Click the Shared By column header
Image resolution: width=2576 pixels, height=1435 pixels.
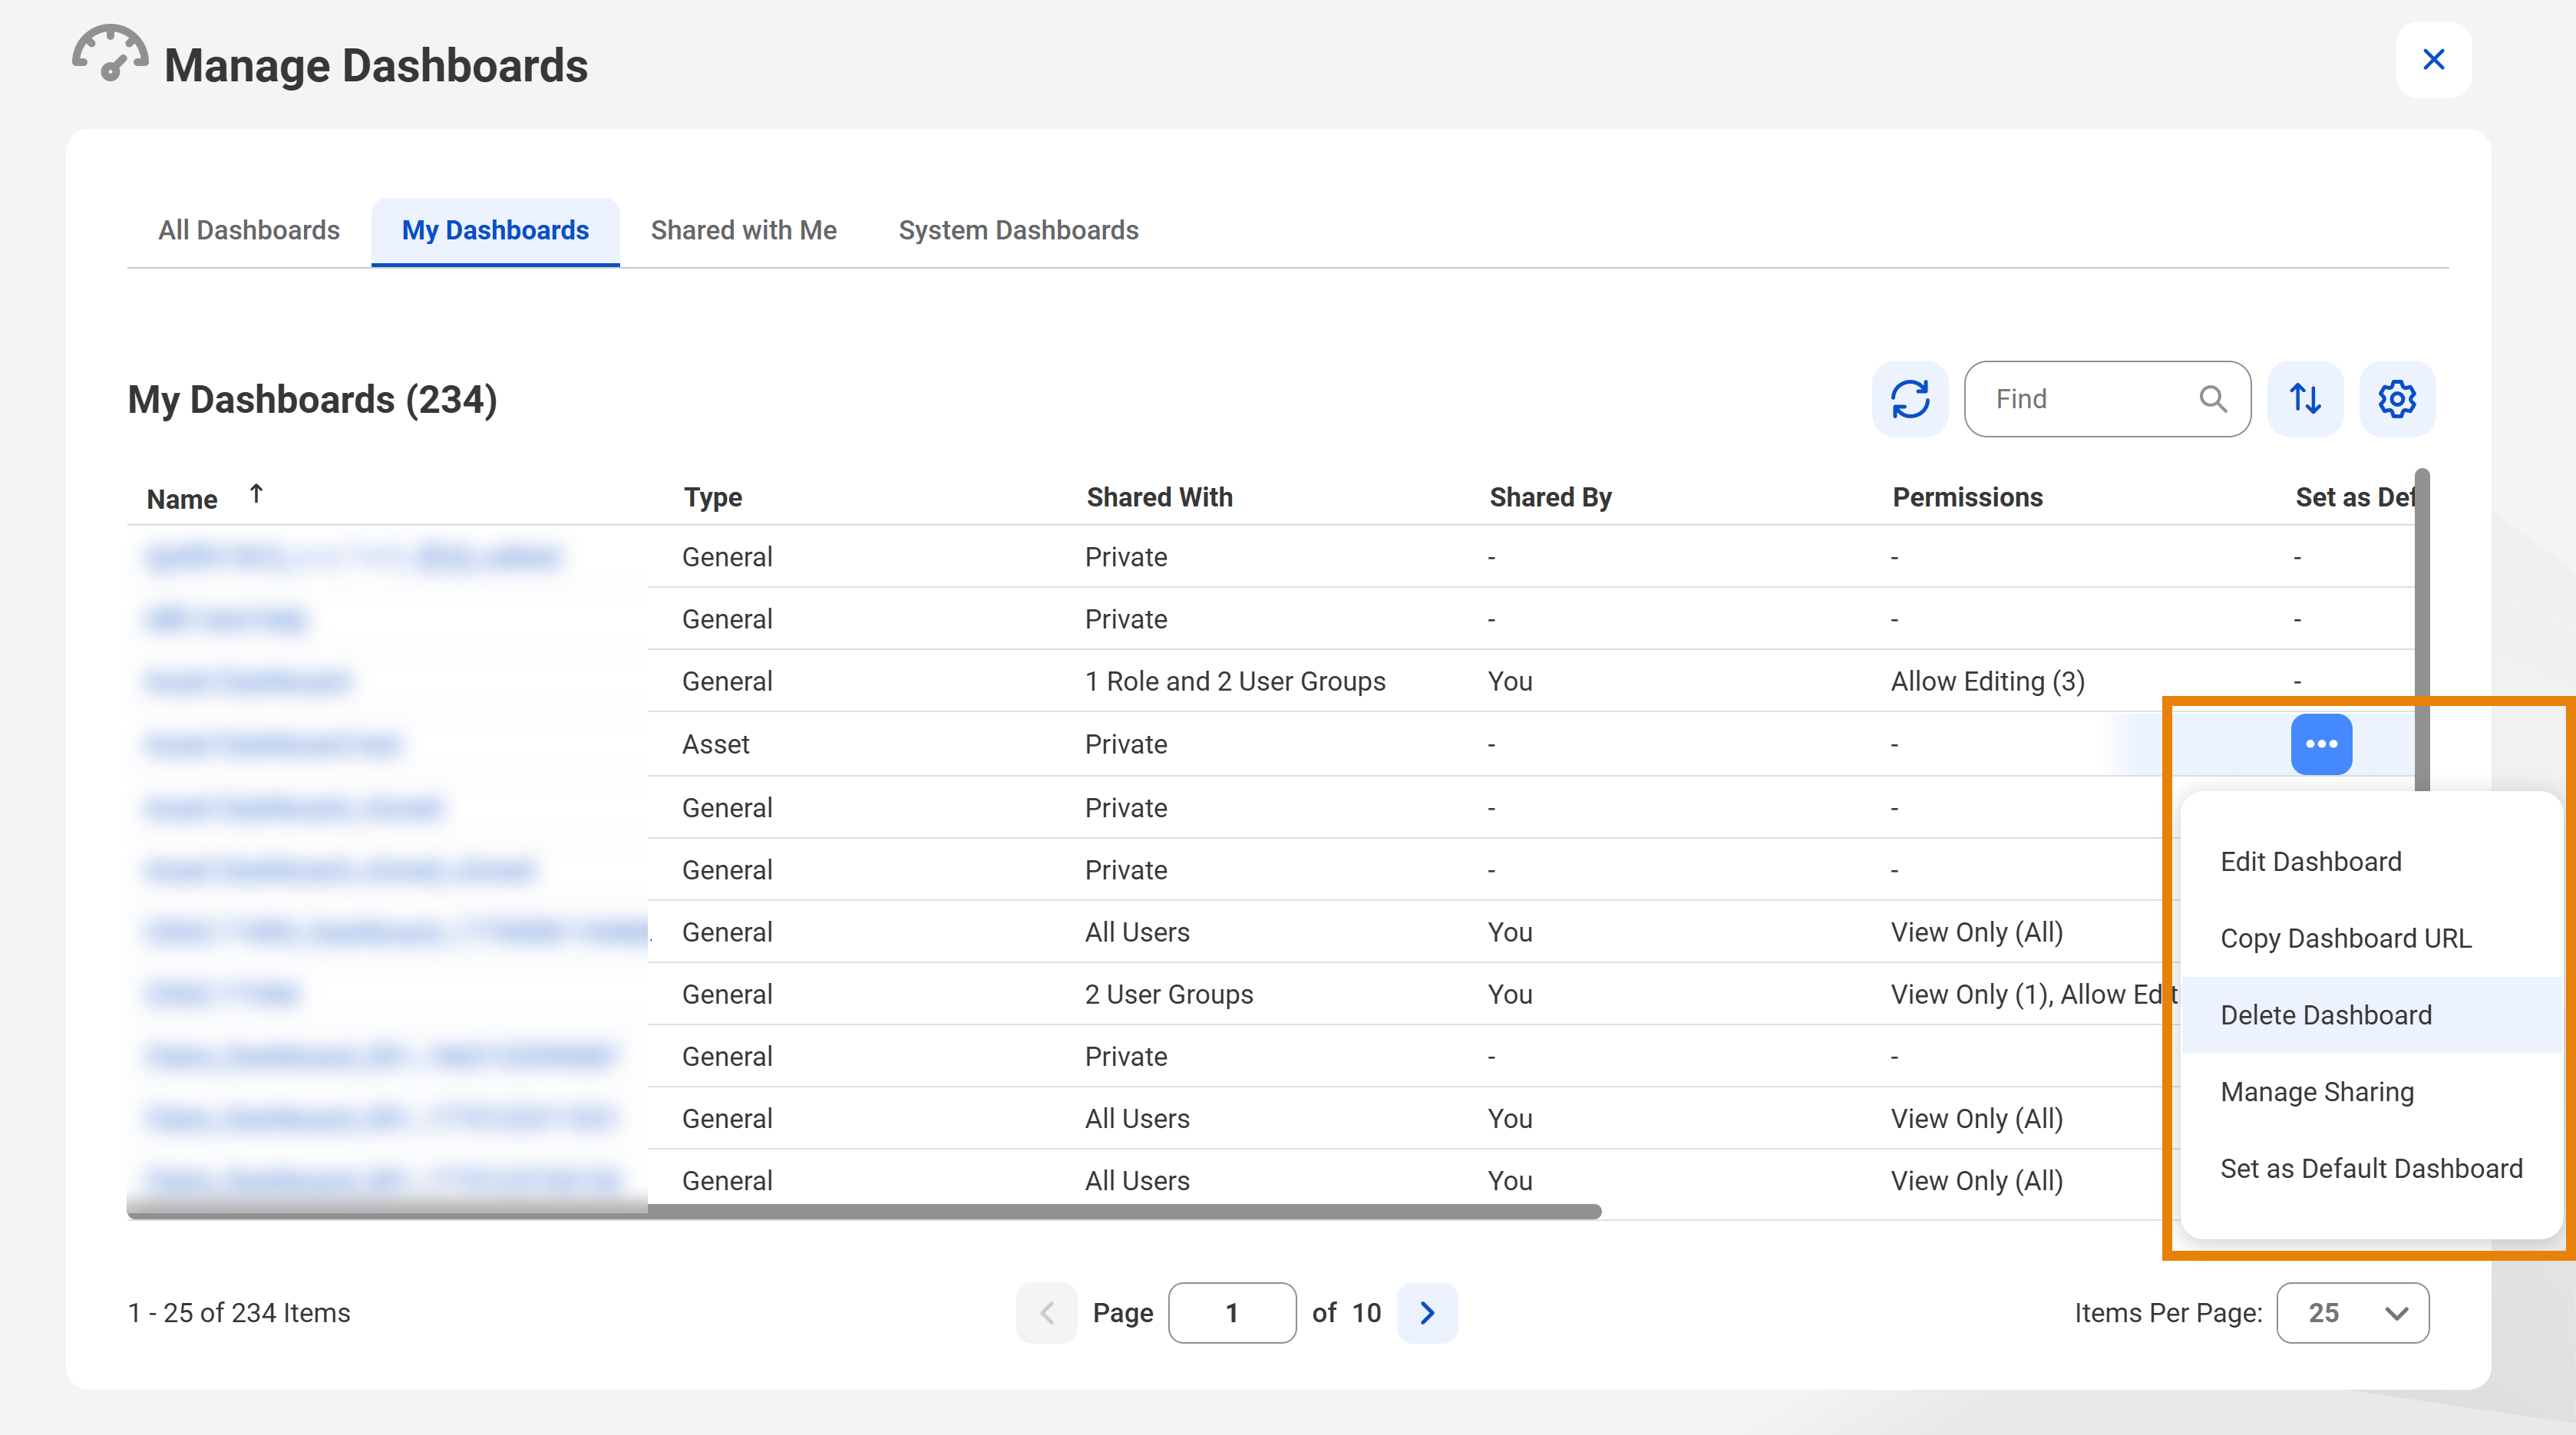(x=1550, y=498)
